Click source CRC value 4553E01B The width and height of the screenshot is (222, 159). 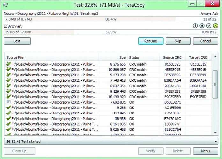tap(173, 70)
